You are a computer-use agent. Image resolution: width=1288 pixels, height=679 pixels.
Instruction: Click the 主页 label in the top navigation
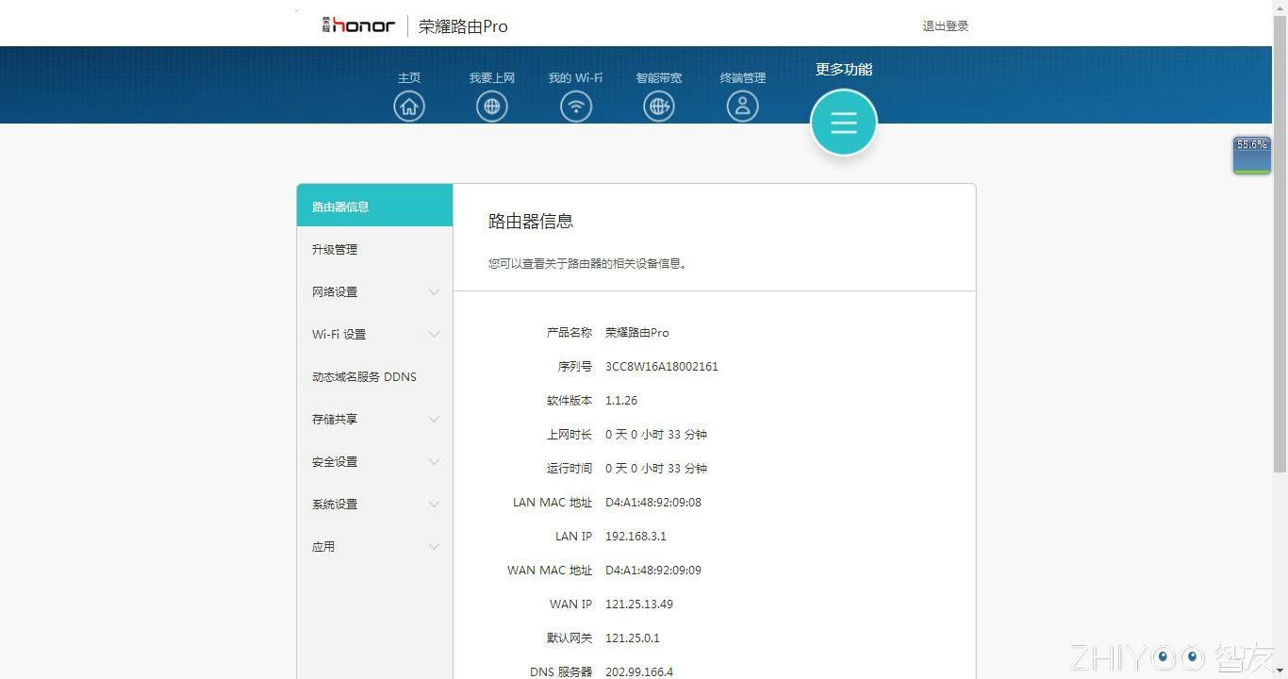tap(409, 78)
